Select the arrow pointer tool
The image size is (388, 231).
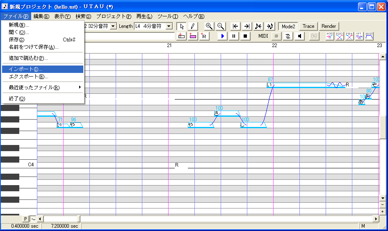click(182, 26)
